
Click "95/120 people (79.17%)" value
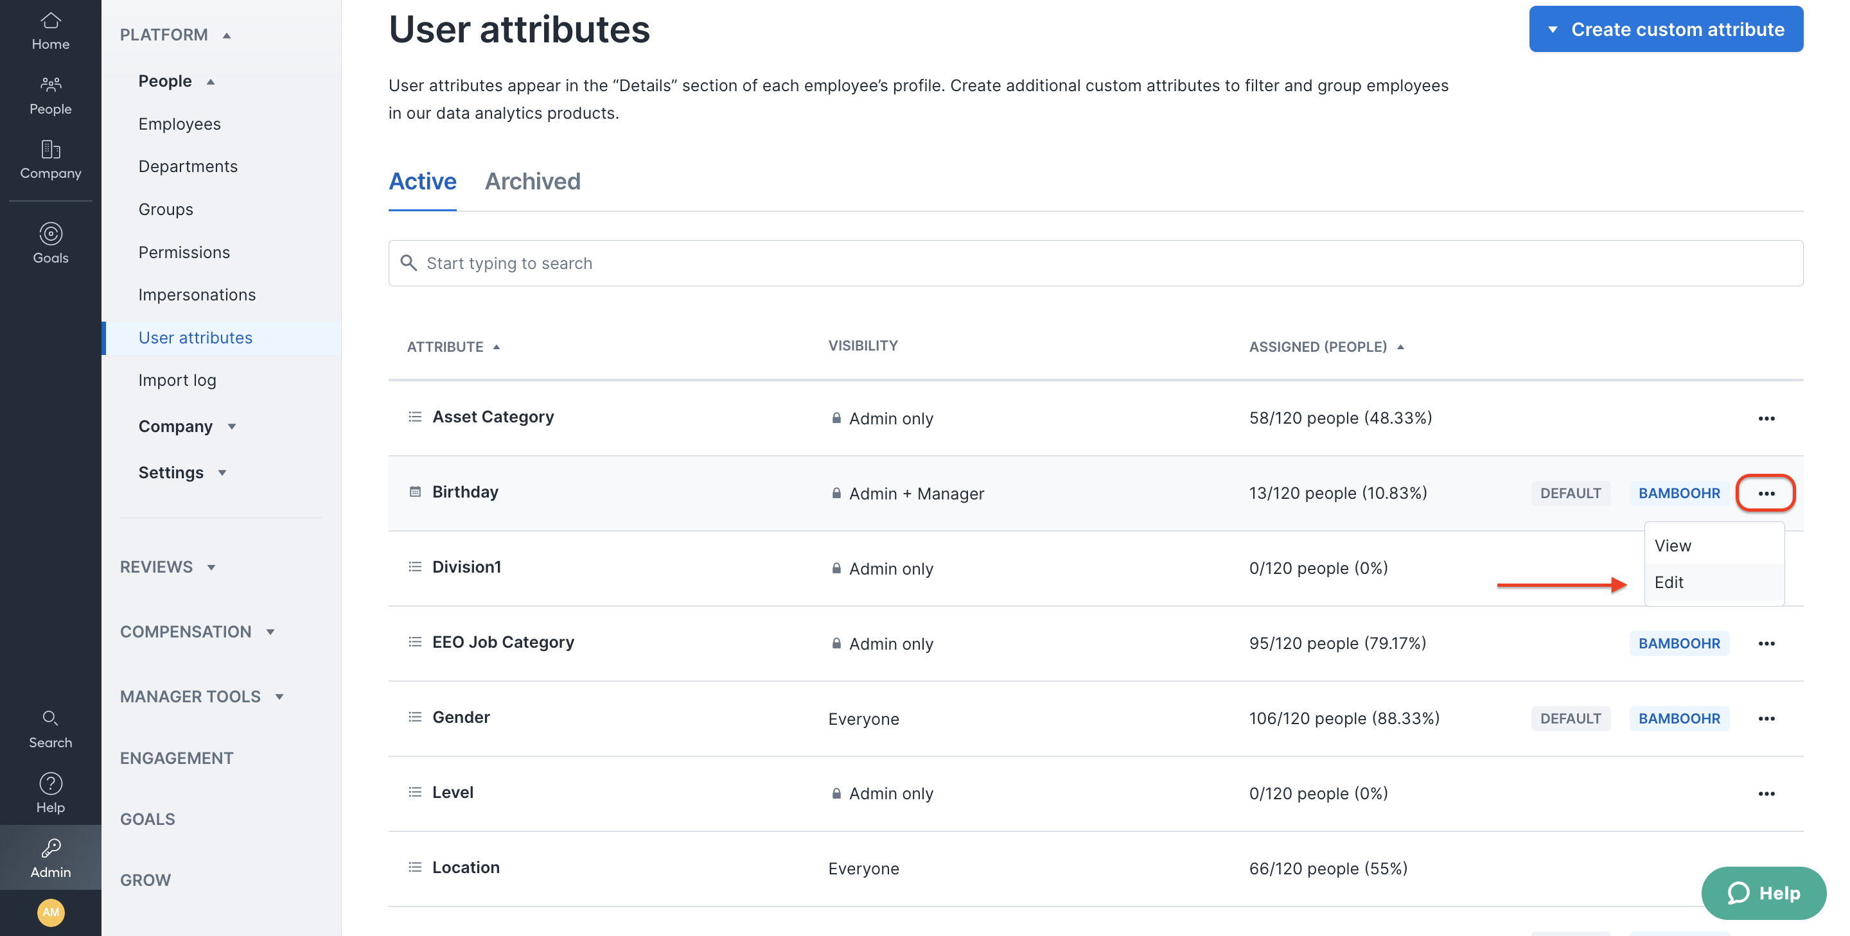coord(1337,643)
